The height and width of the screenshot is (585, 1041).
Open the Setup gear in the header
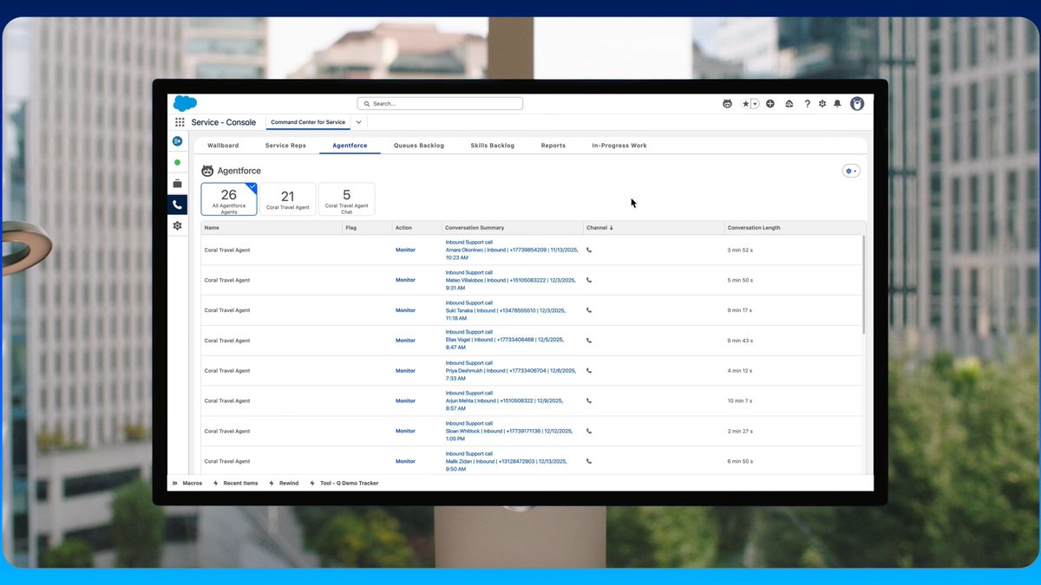pos(822,104)
